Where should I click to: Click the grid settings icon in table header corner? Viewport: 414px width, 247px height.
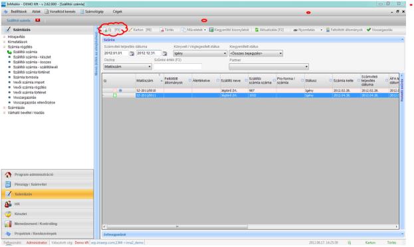pyautogui.click(x=105, y=81)
